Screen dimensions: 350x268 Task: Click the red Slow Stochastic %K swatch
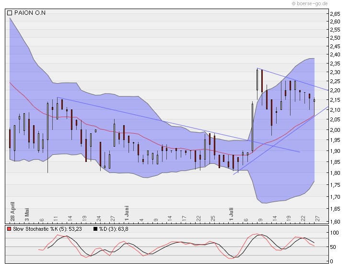9,229
